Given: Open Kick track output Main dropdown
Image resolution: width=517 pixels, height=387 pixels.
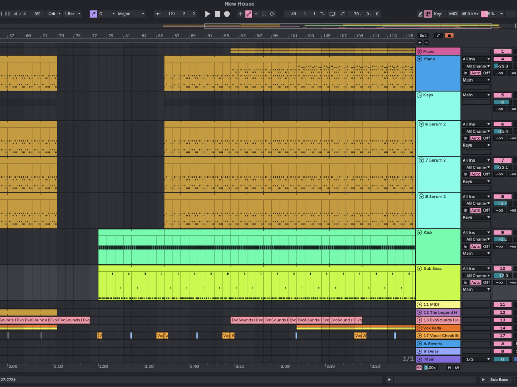Looking at the screenshot, I should [476, 253].
